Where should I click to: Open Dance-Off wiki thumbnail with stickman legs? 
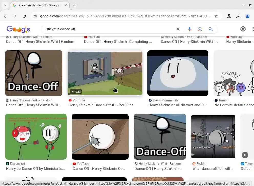coord(34,73)
